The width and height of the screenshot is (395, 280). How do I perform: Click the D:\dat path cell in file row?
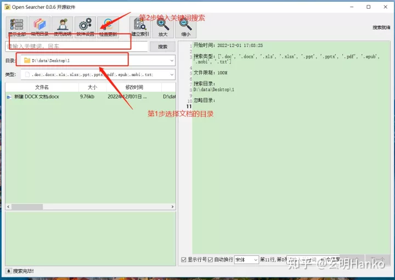pos(170,97)
